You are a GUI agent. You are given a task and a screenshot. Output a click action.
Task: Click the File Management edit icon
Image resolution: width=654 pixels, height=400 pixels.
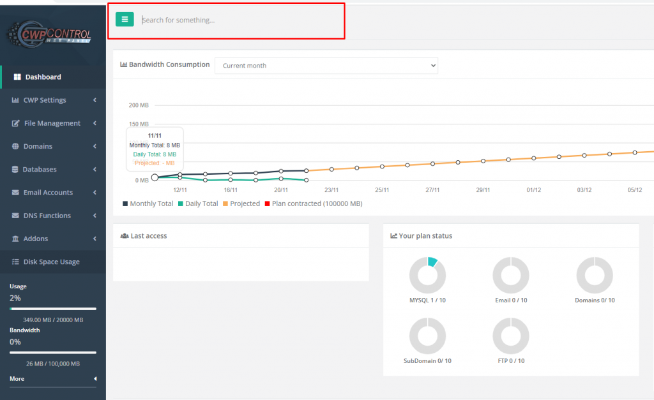(14, 123)
